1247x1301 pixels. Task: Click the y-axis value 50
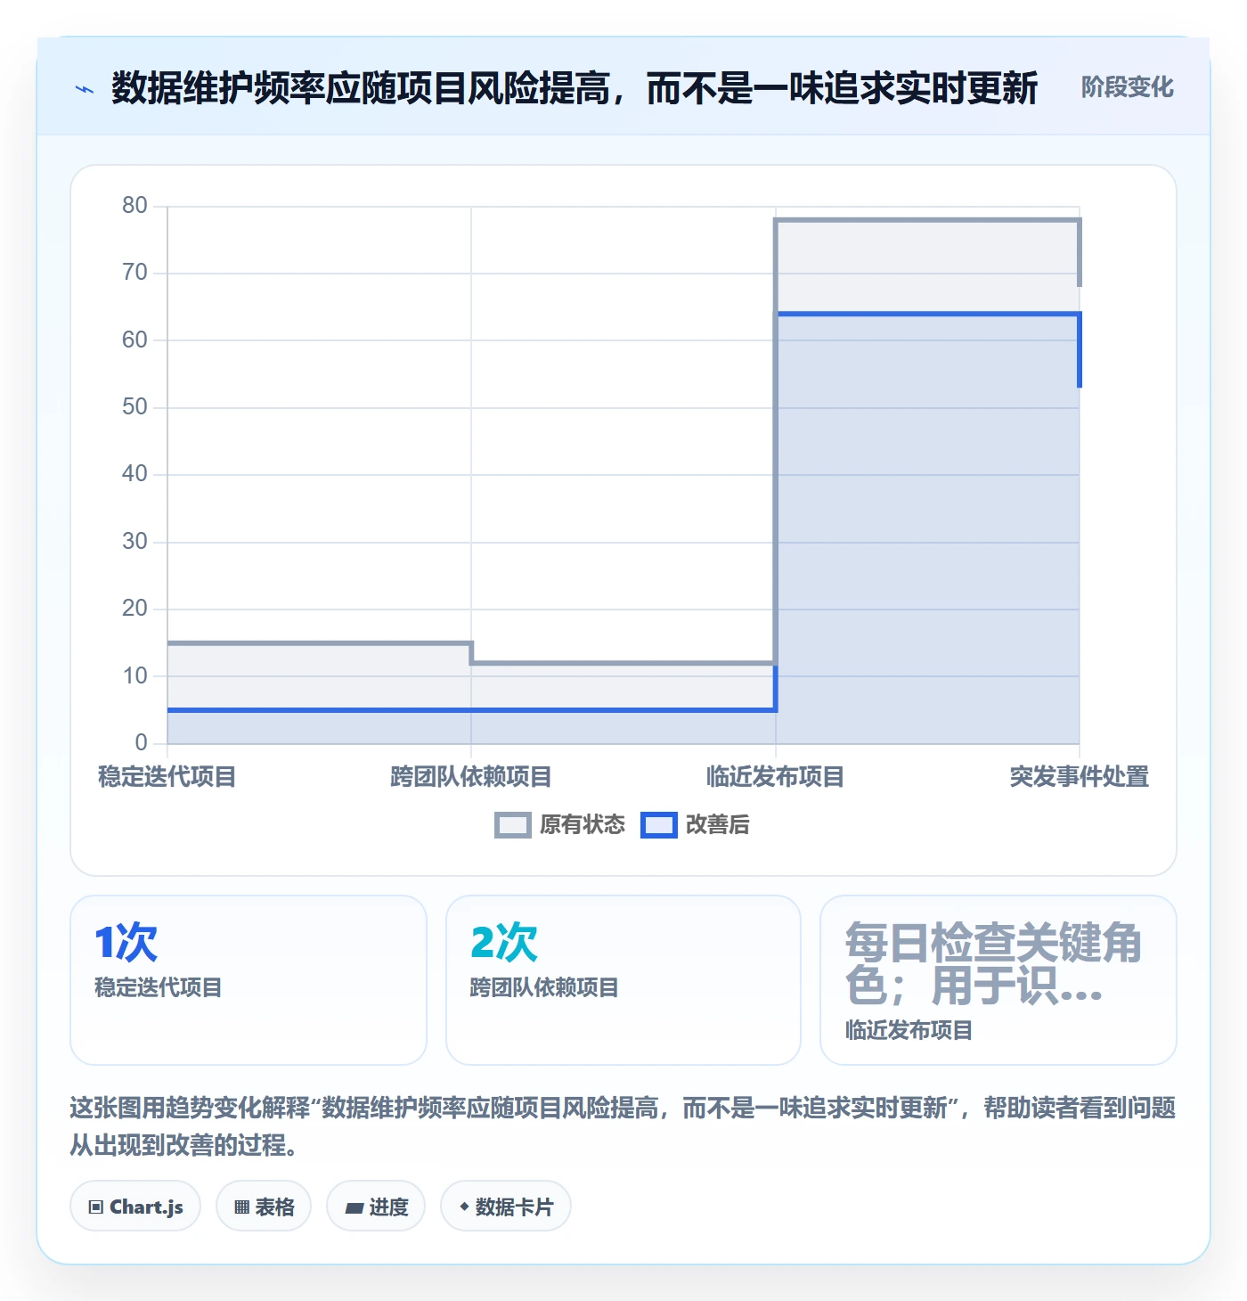coord(134,407)
